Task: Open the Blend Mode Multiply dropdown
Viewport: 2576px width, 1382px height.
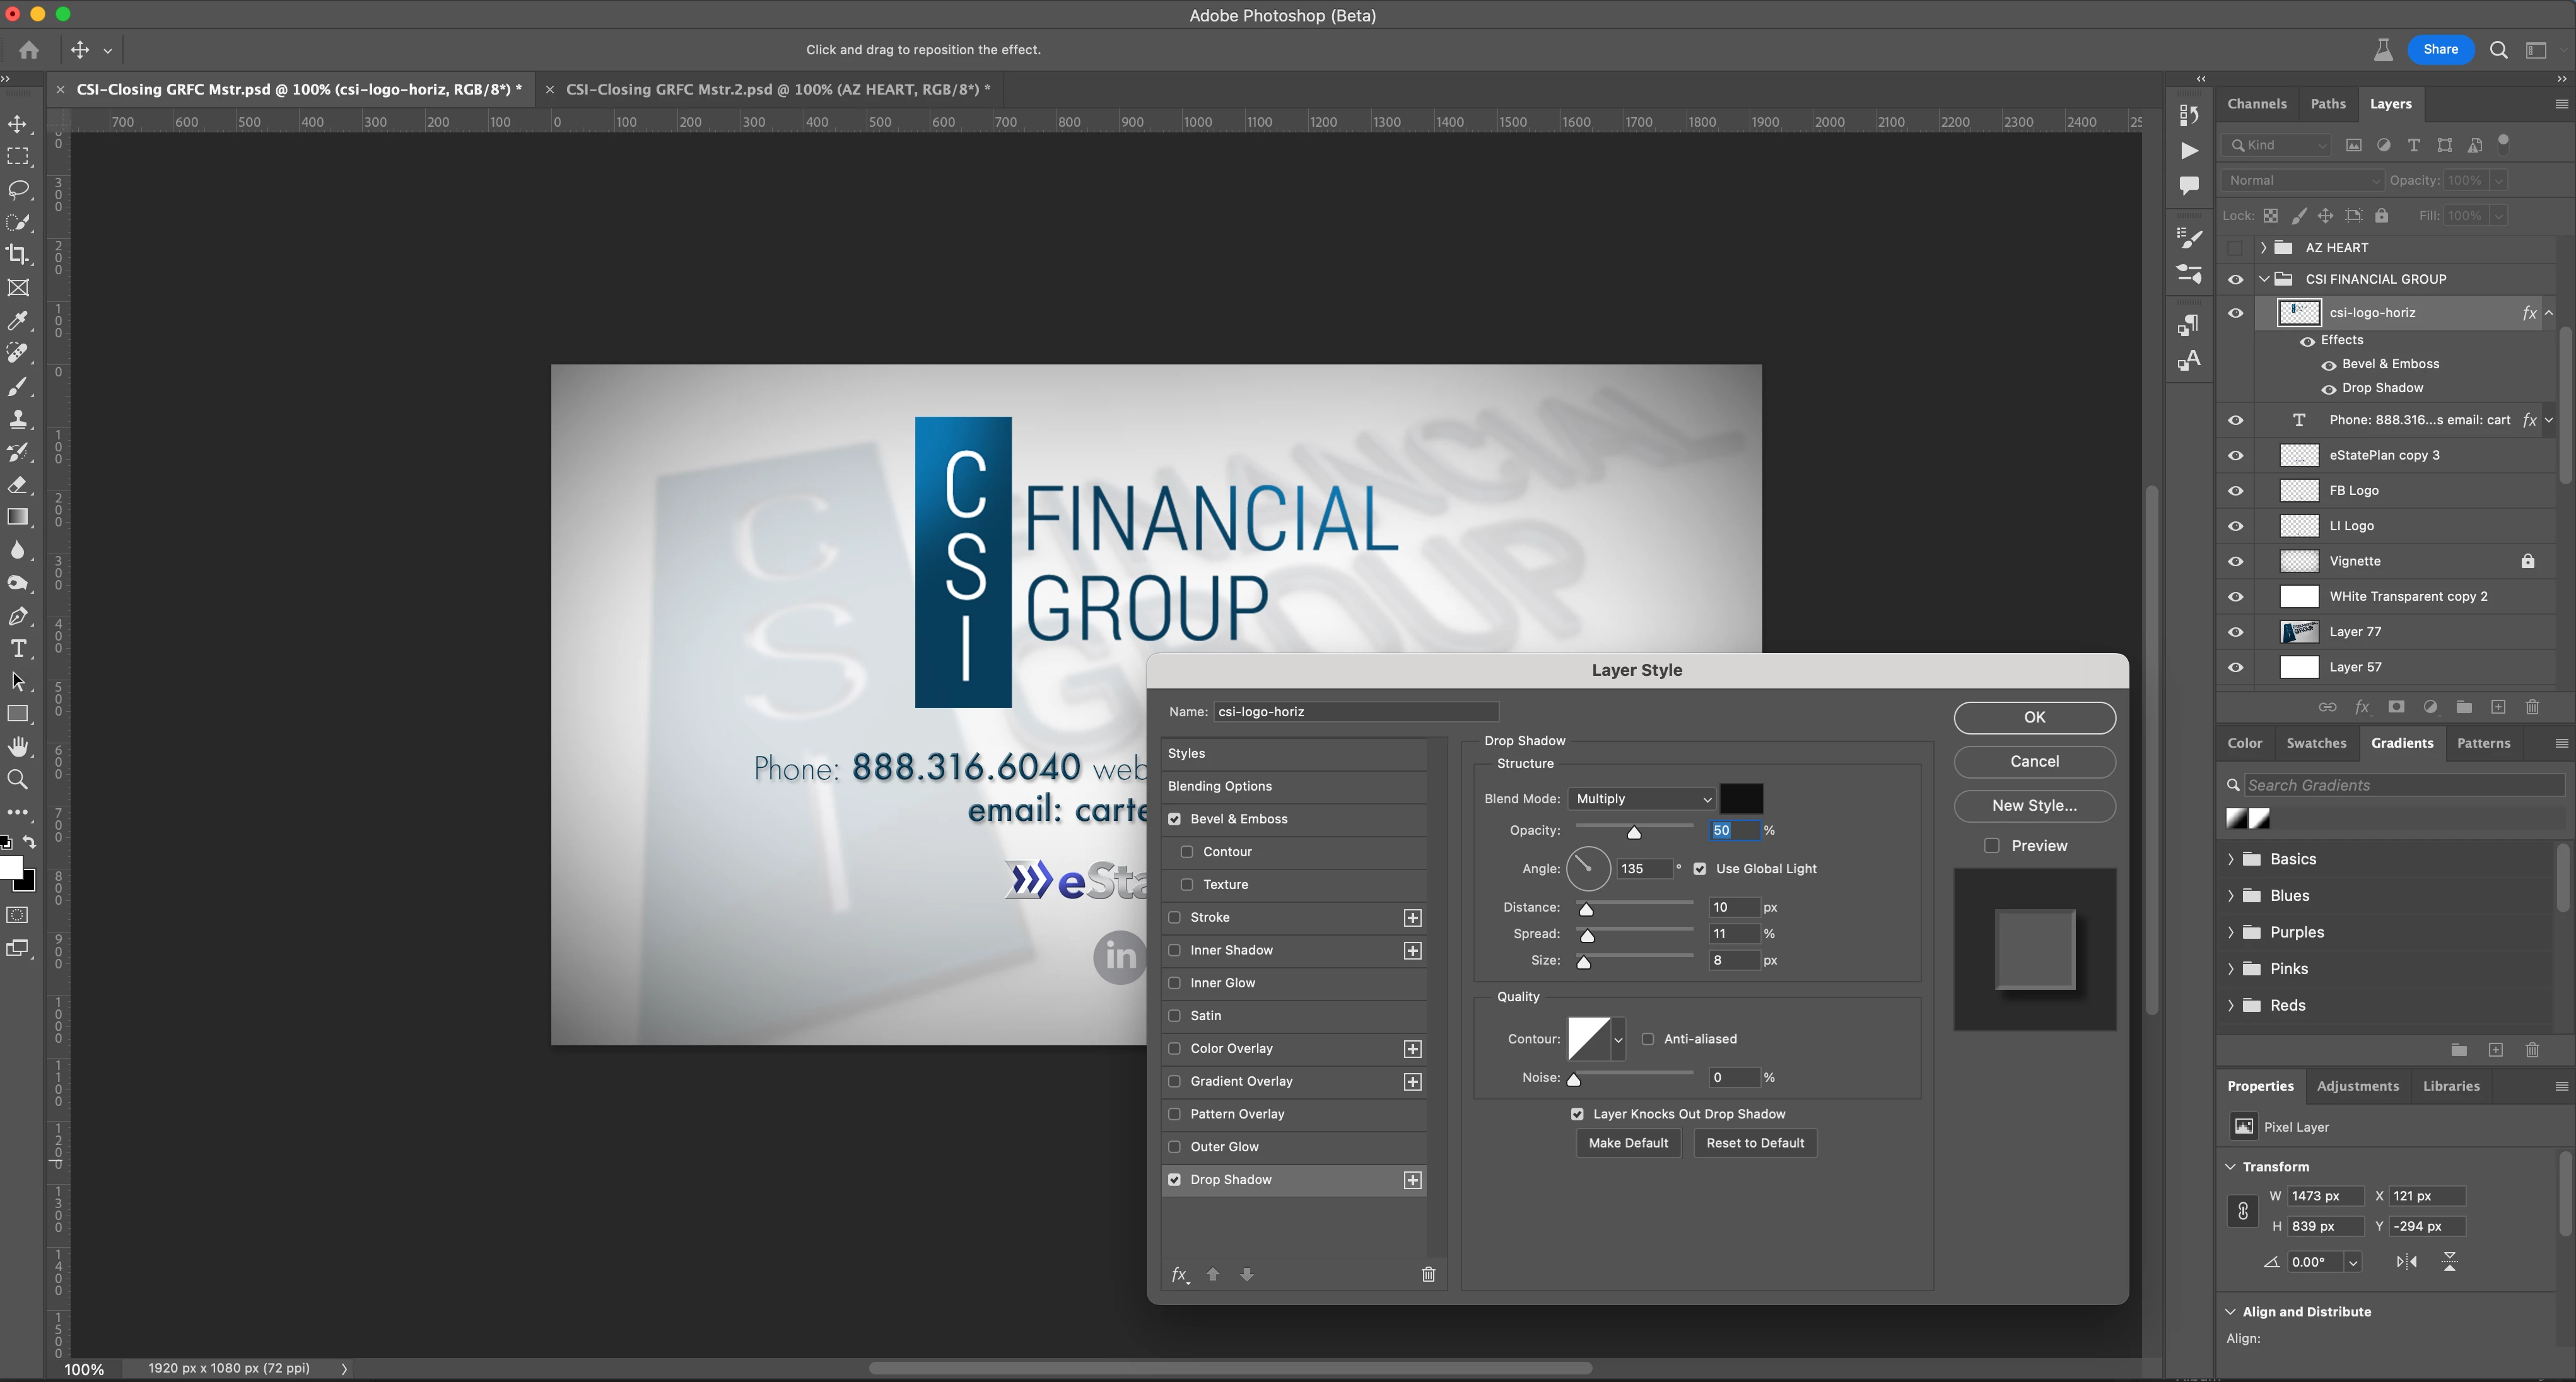Action: tap(1641, 798)
